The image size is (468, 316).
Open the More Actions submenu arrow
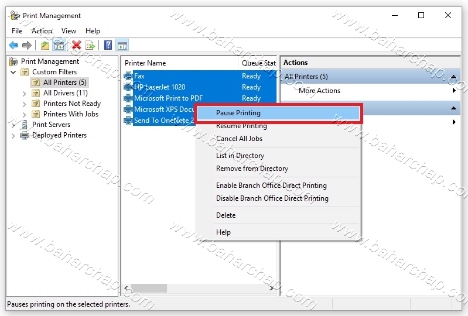(x=454, y=90)
